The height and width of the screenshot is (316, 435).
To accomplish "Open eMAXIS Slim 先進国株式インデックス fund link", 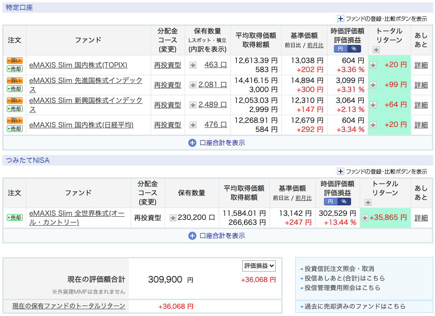I will pos(86,85).
